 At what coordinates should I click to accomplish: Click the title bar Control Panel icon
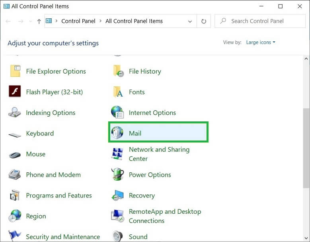(6, 6)
